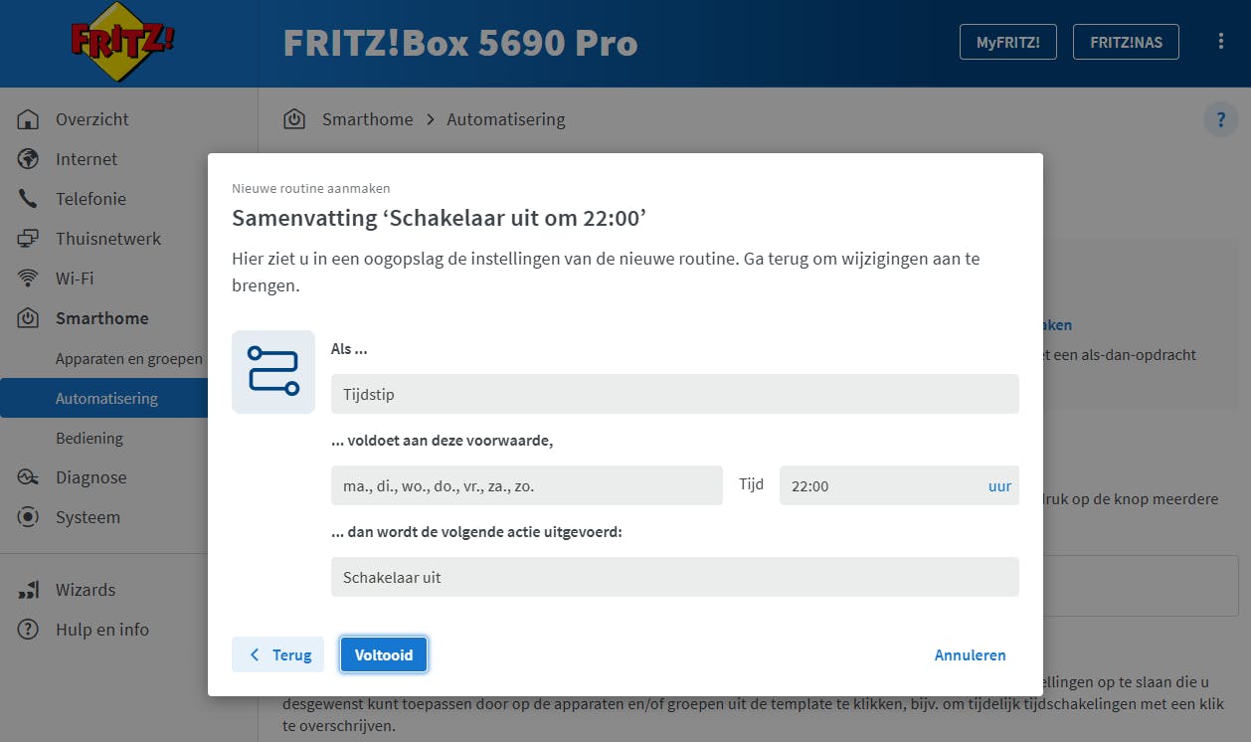This screenshot has height=742, width=1251.
Task: Click the Smarthome sidebar icon
Action: tap(28, 318)
